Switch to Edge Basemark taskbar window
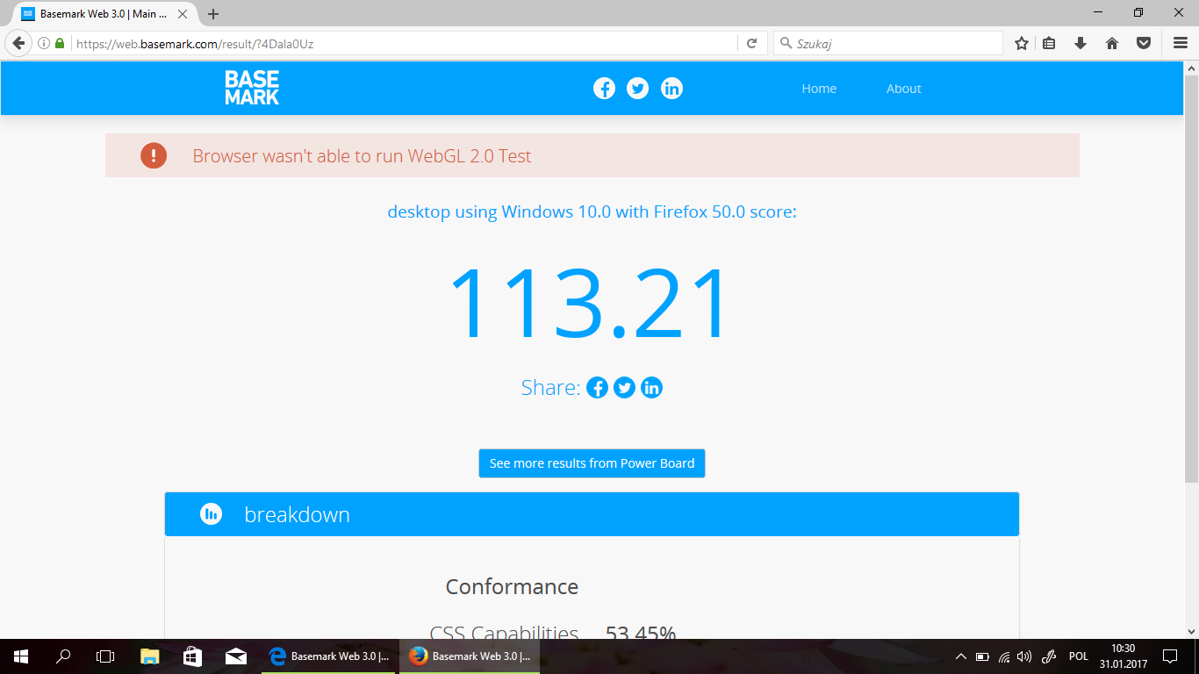The width and height of the screenshot is (1199, 674). (328, 656)
